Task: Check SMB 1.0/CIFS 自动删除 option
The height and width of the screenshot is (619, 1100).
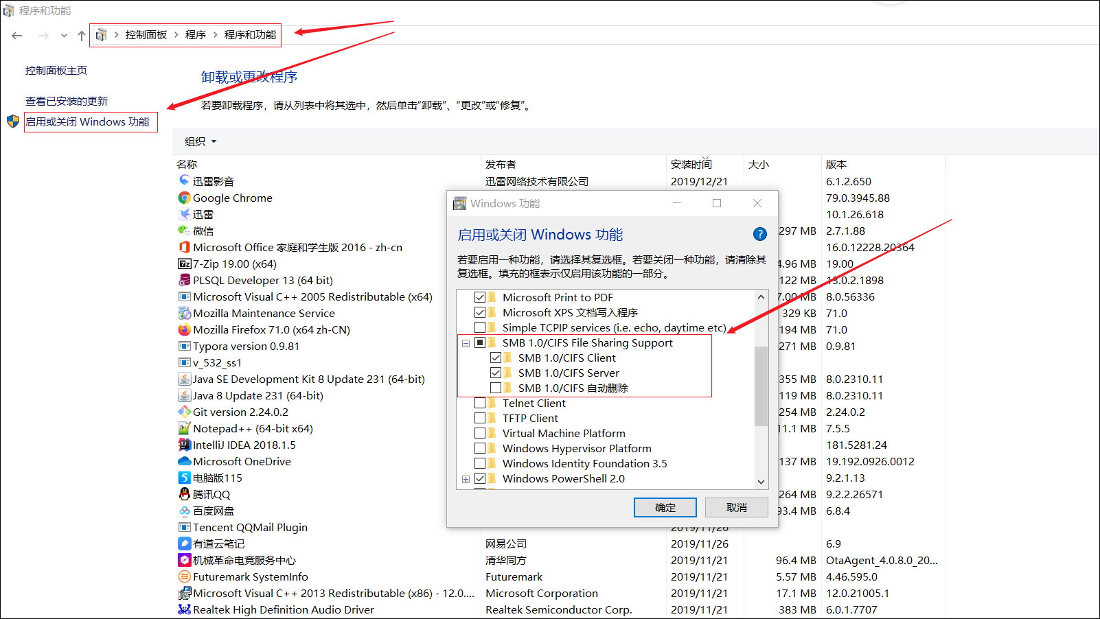Action: (x=496, y=388)
